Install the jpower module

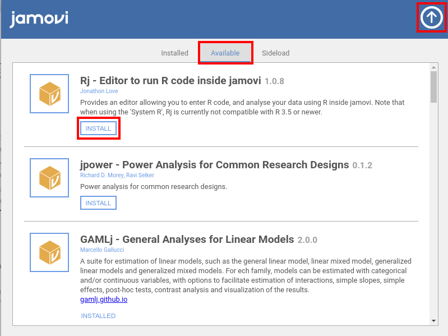pos(98,203)
